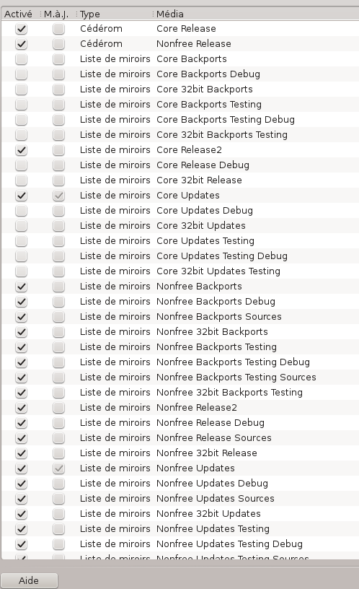Uncheck Activé for Nonfree Release Cédérom

click(22, 44)
